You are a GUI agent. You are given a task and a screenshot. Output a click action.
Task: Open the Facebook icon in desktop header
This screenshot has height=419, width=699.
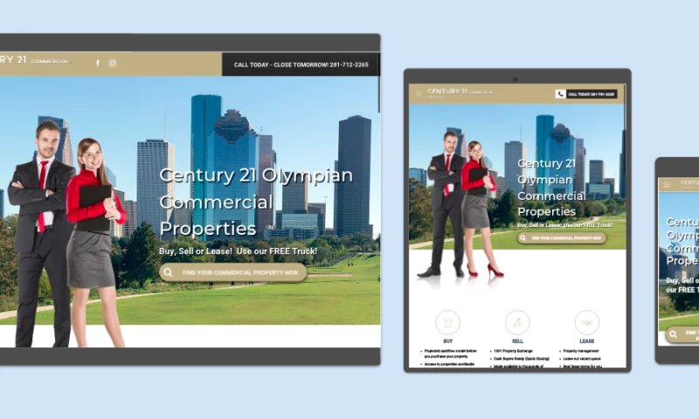tap(98, 63)
